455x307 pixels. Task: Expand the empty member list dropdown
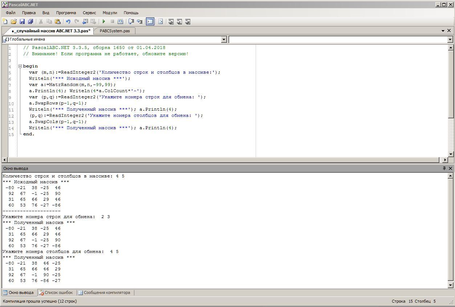450,39
